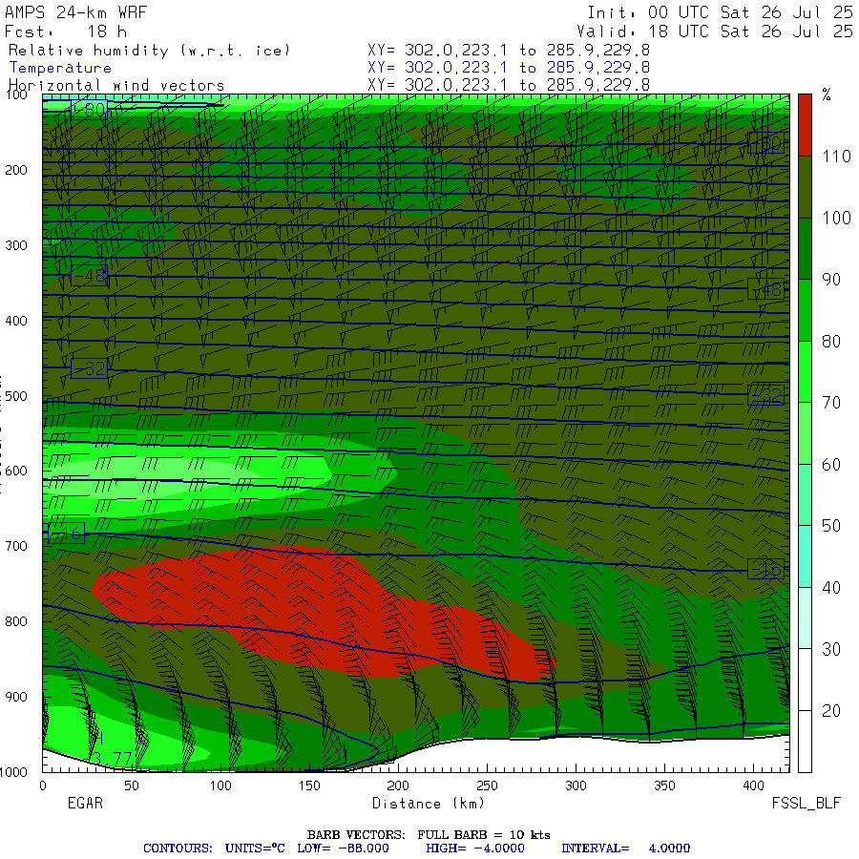The height and width of the screenshot is (859, 859).
Task: Click the color bar segment between 30 and 40
Action: pyautogui.click(x=805, y=618)
